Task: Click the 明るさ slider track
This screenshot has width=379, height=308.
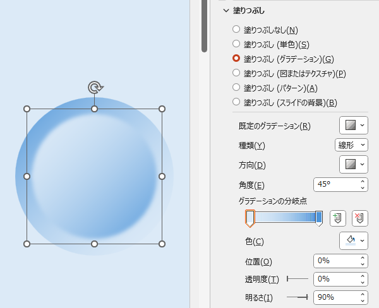Action: click(x=298, y=297)
